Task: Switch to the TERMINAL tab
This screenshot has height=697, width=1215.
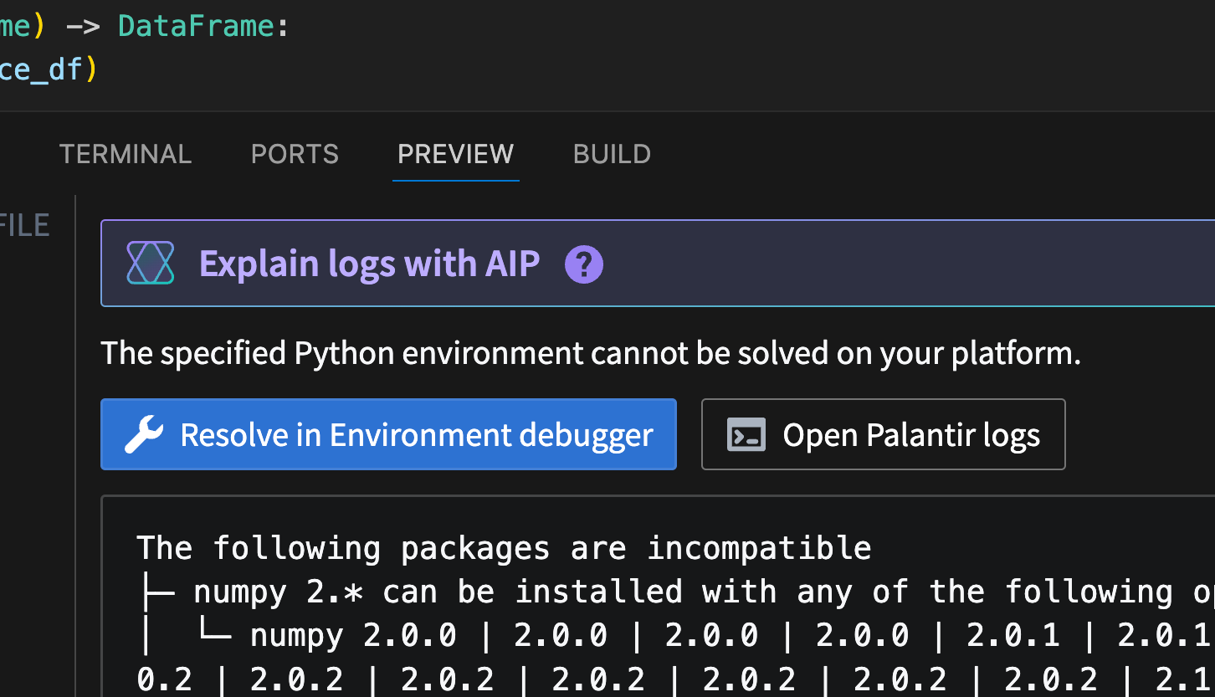Action: tap(125, 154)
